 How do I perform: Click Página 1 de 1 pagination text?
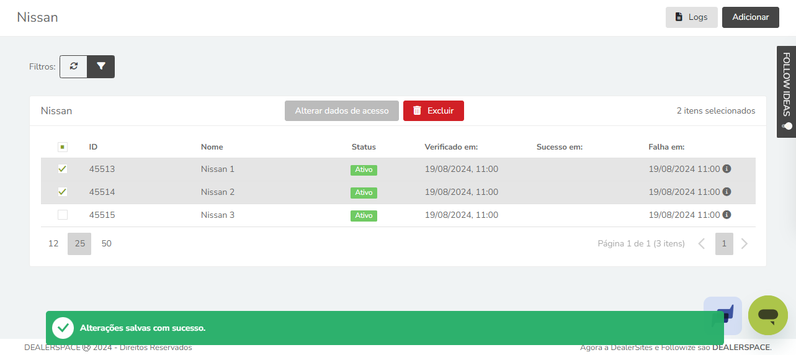point(641,244)
